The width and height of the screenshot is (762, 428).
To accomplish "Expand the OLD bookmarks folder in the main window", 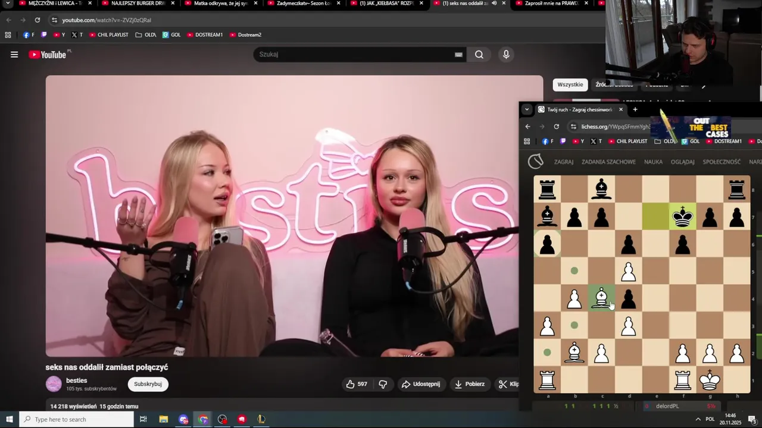I will click(x=146, y=35).
